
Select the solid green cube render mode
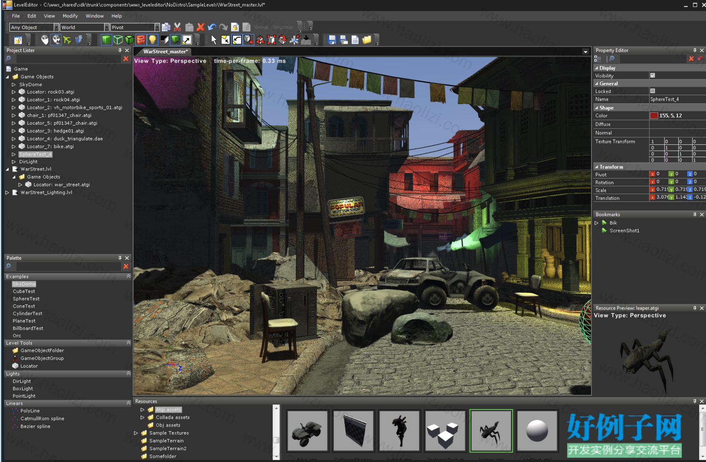click(x=106, y=40)
